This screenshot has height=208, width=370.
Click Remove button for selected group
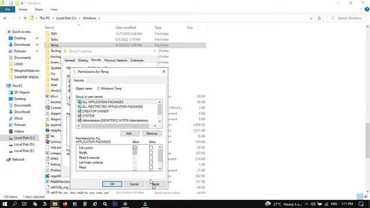pos(151,133)
